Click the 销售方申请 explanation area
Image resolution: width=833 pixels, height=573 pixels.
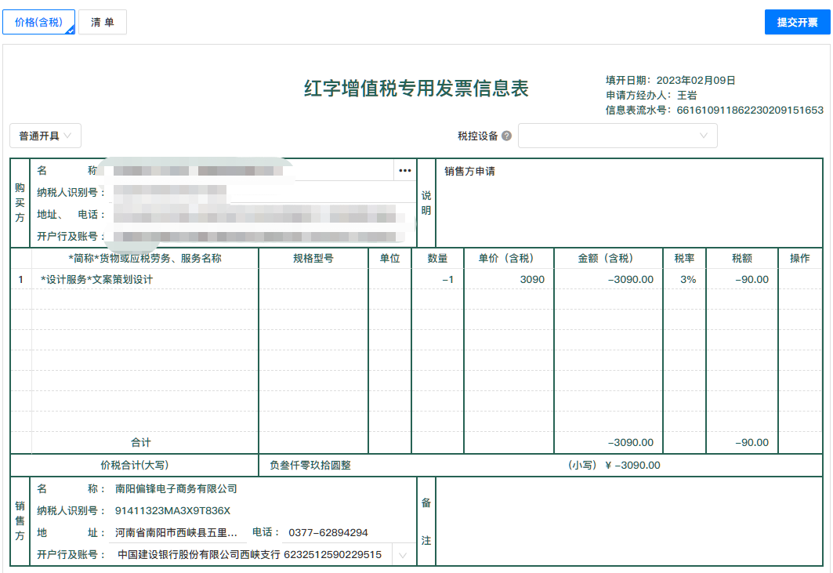[x=629, y=202]
